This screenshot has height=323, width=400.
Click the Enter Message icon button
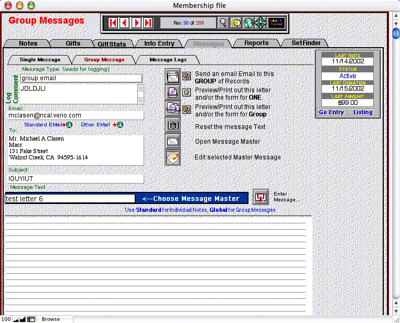(261, 198)
